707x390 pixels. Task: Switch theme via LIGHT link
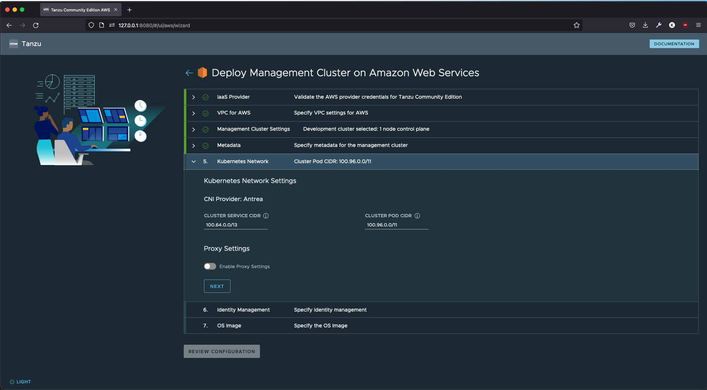pos(24,382)
